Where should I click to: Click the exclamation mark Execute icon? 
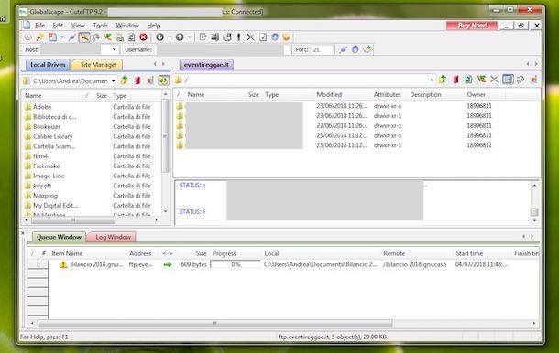238,37
